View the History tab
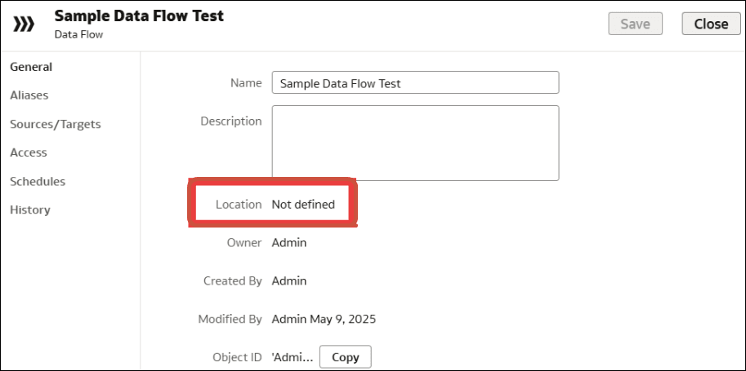The image size is (746, 371). coord(30,210)
